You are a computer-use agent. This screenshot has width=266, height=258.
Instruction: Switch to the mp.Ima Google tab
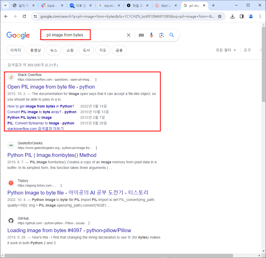coord(109,6)
